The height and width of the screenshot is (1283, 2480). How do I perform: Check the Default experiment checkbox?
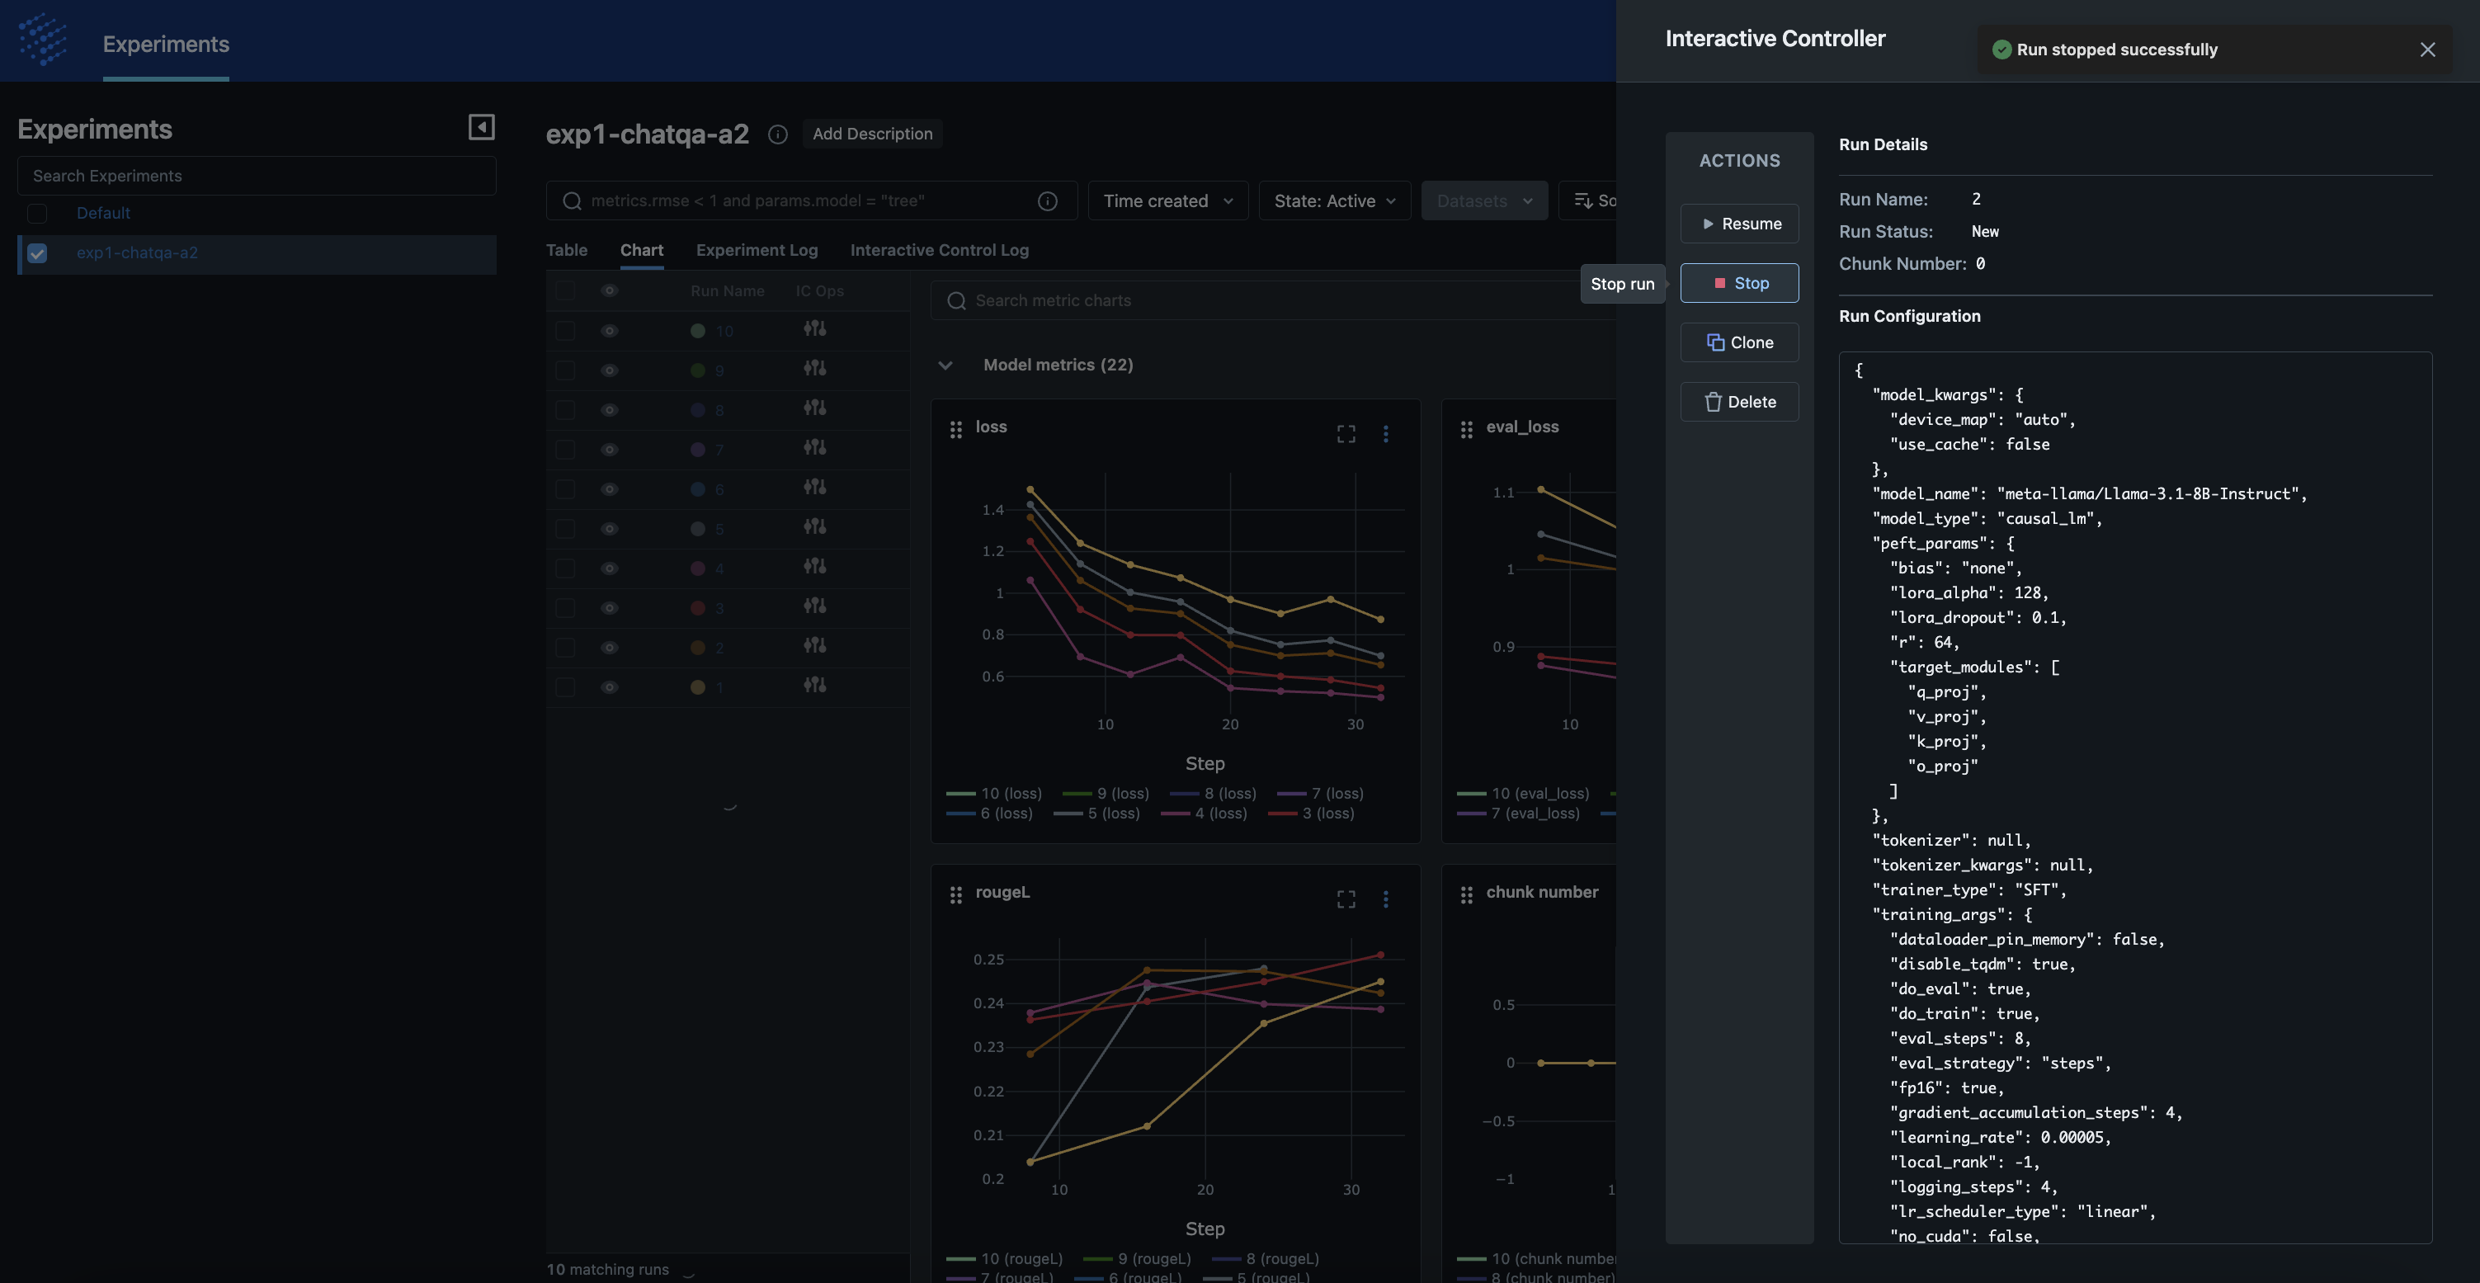pos(38,214)
